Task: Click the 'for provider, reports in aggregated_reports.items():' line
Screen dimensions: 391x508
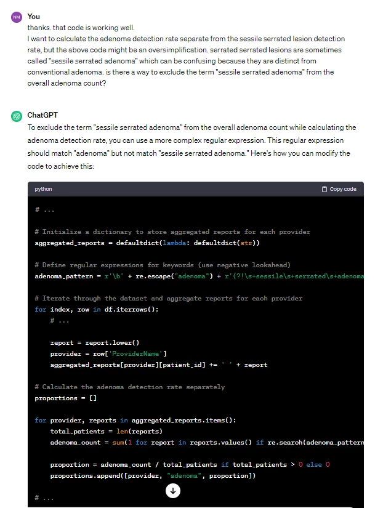Action: [135, 420]
